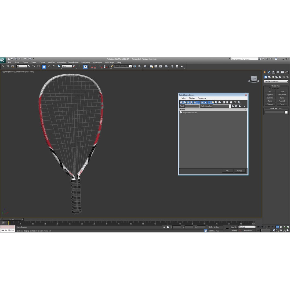Image resolution: width=290 pixels, height=290 pixels.
Task: Toggle Snaps Toggle magnet button
Action: [92, 67]
